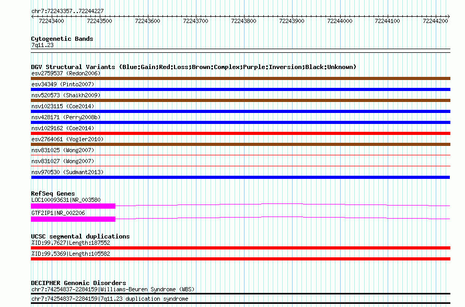This screenshot has width=465, height=307.
Task: Open gene GTF2IP1|NR_002206 label
Action: 58,213
